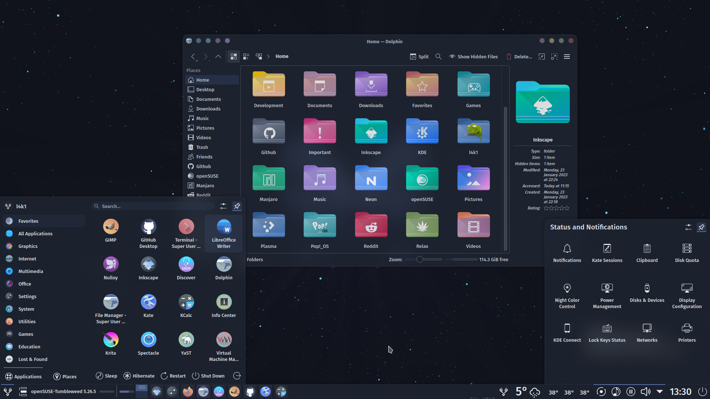This screenshot has height=399, width=710.
Task: Toggle audio volume in system tray
Action: (646, 392)
